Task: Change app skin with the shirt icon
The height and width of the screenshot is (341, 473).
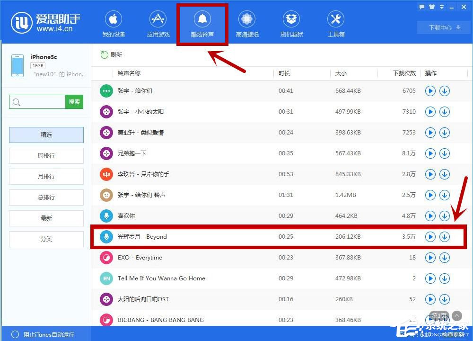Action: [431, 7]
